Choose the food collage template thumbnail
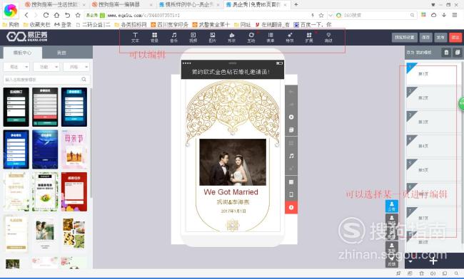 point(74,233)
